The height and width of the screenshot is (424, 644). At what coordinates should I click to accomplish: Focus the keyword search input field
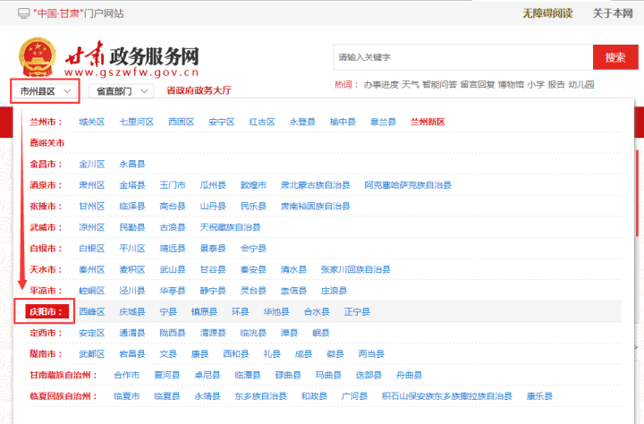(x=462, y=56)
